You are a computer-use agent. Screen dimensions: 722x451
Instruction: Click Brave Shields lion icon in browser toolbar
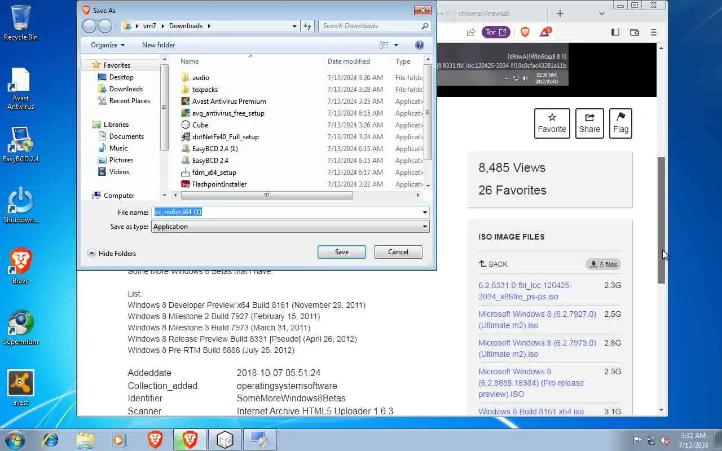pyautogui.click(x=525, y=32)
